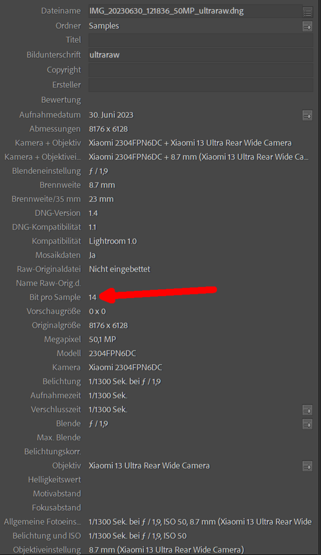Image resolution: width=321 pixels, height=555 pixels.
Task: Click the Modell value 2304FPN6DC
Action: click(112, 353)
